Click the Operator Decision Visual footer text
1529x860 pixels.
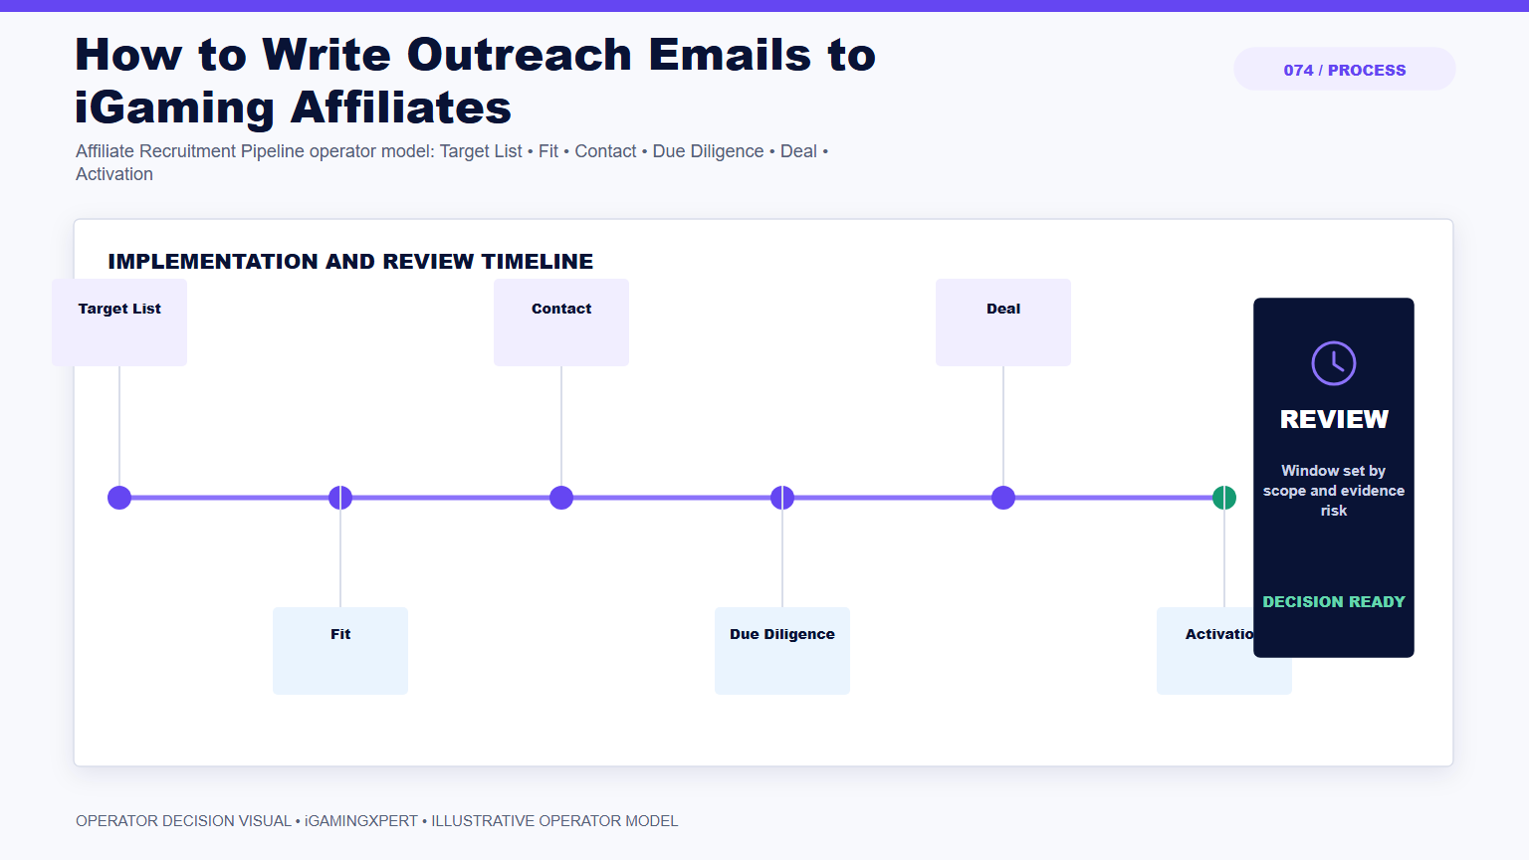coord(377,821)
